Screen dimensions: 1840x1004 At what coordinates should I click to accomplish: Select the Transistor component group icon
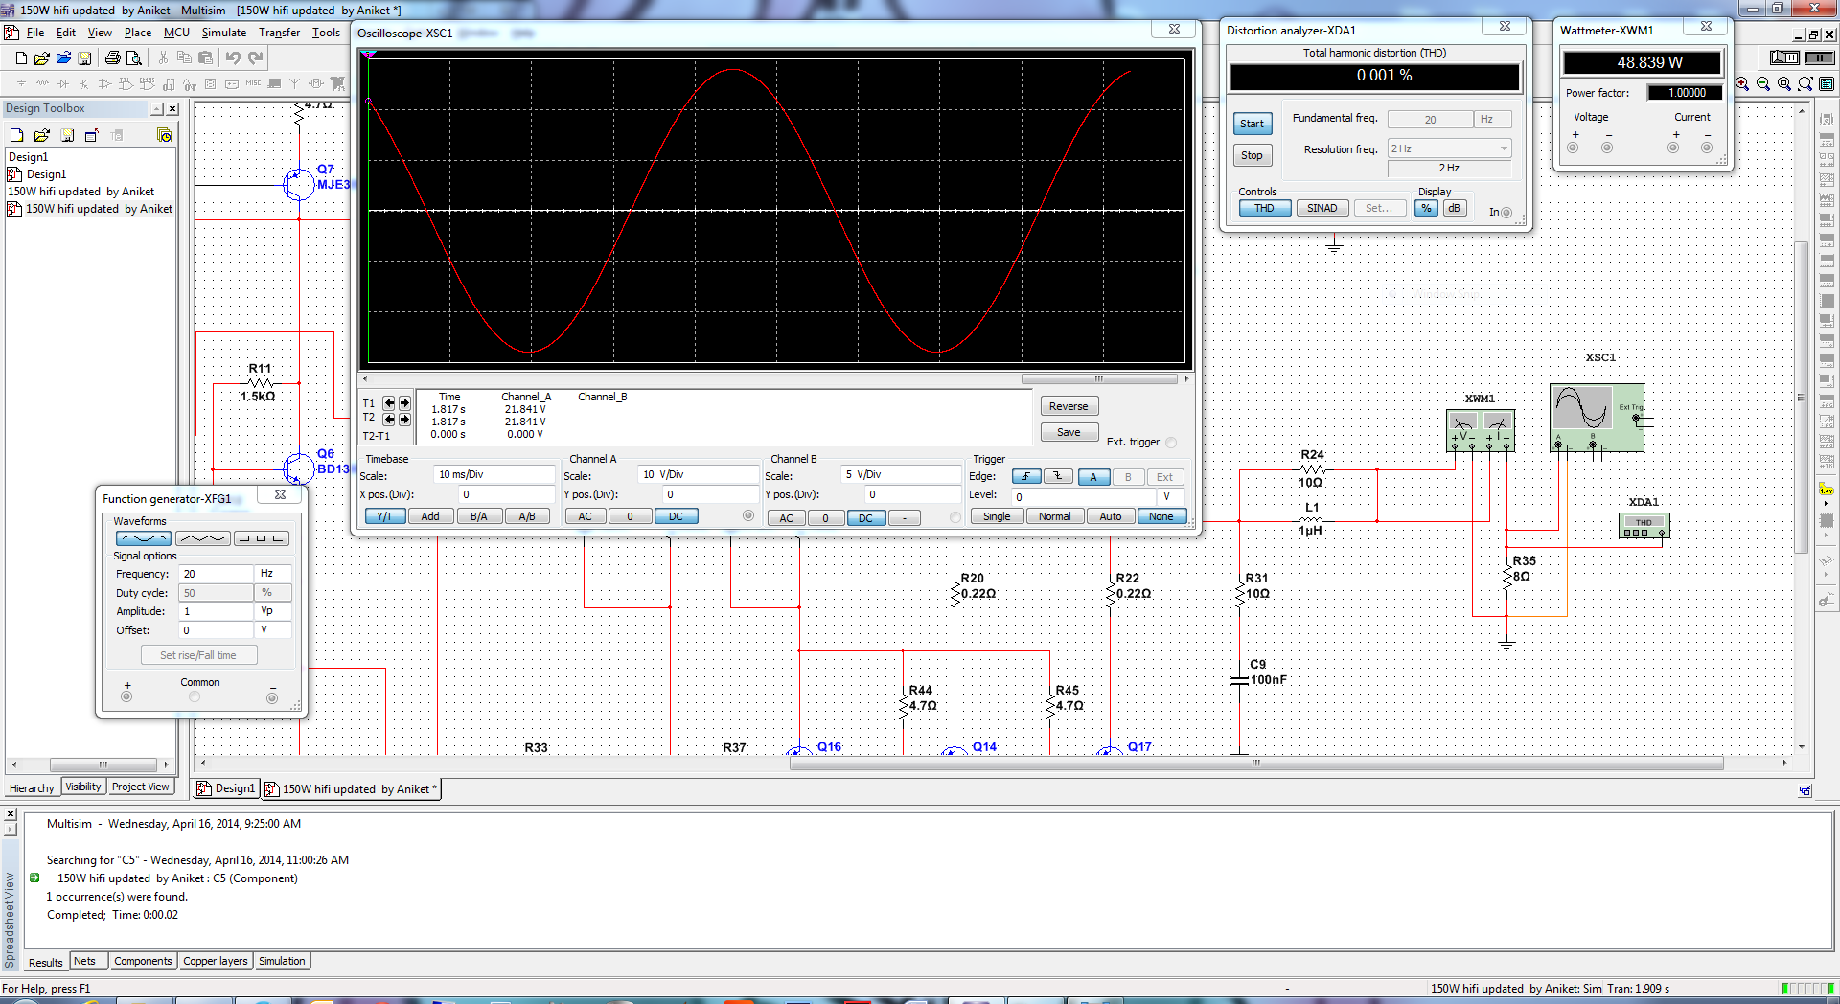tap(84, 84)
